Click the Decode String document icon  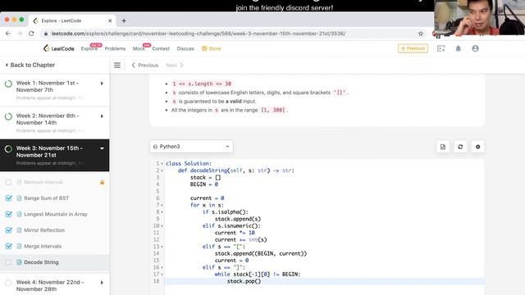pos(19,262)
